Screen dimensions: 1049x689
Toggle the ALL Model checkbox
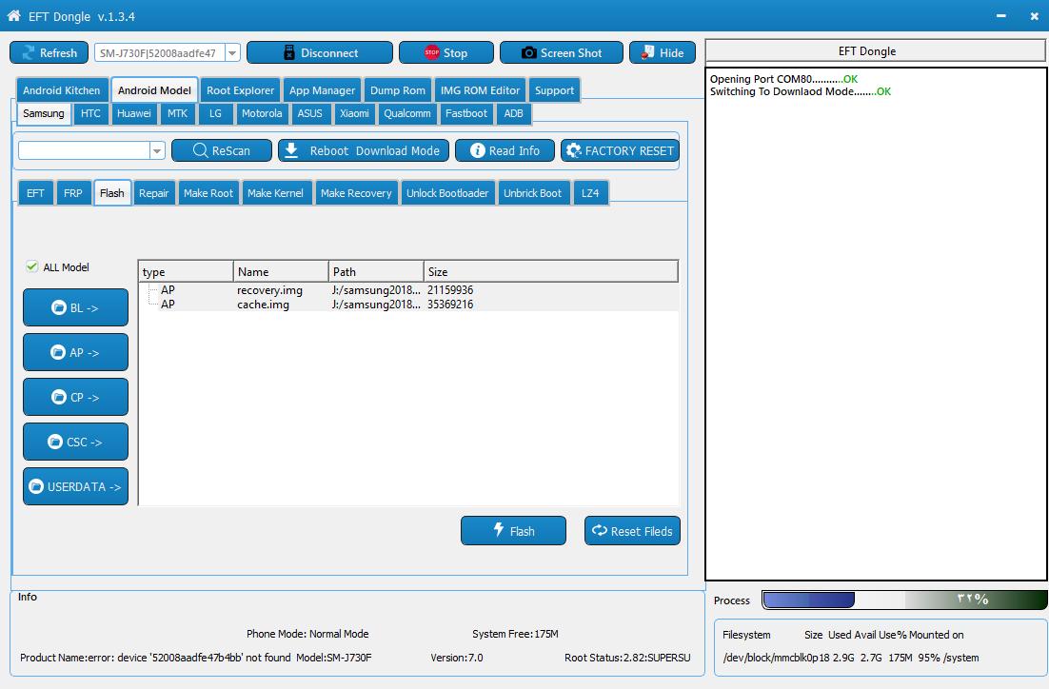coord(31,266)
